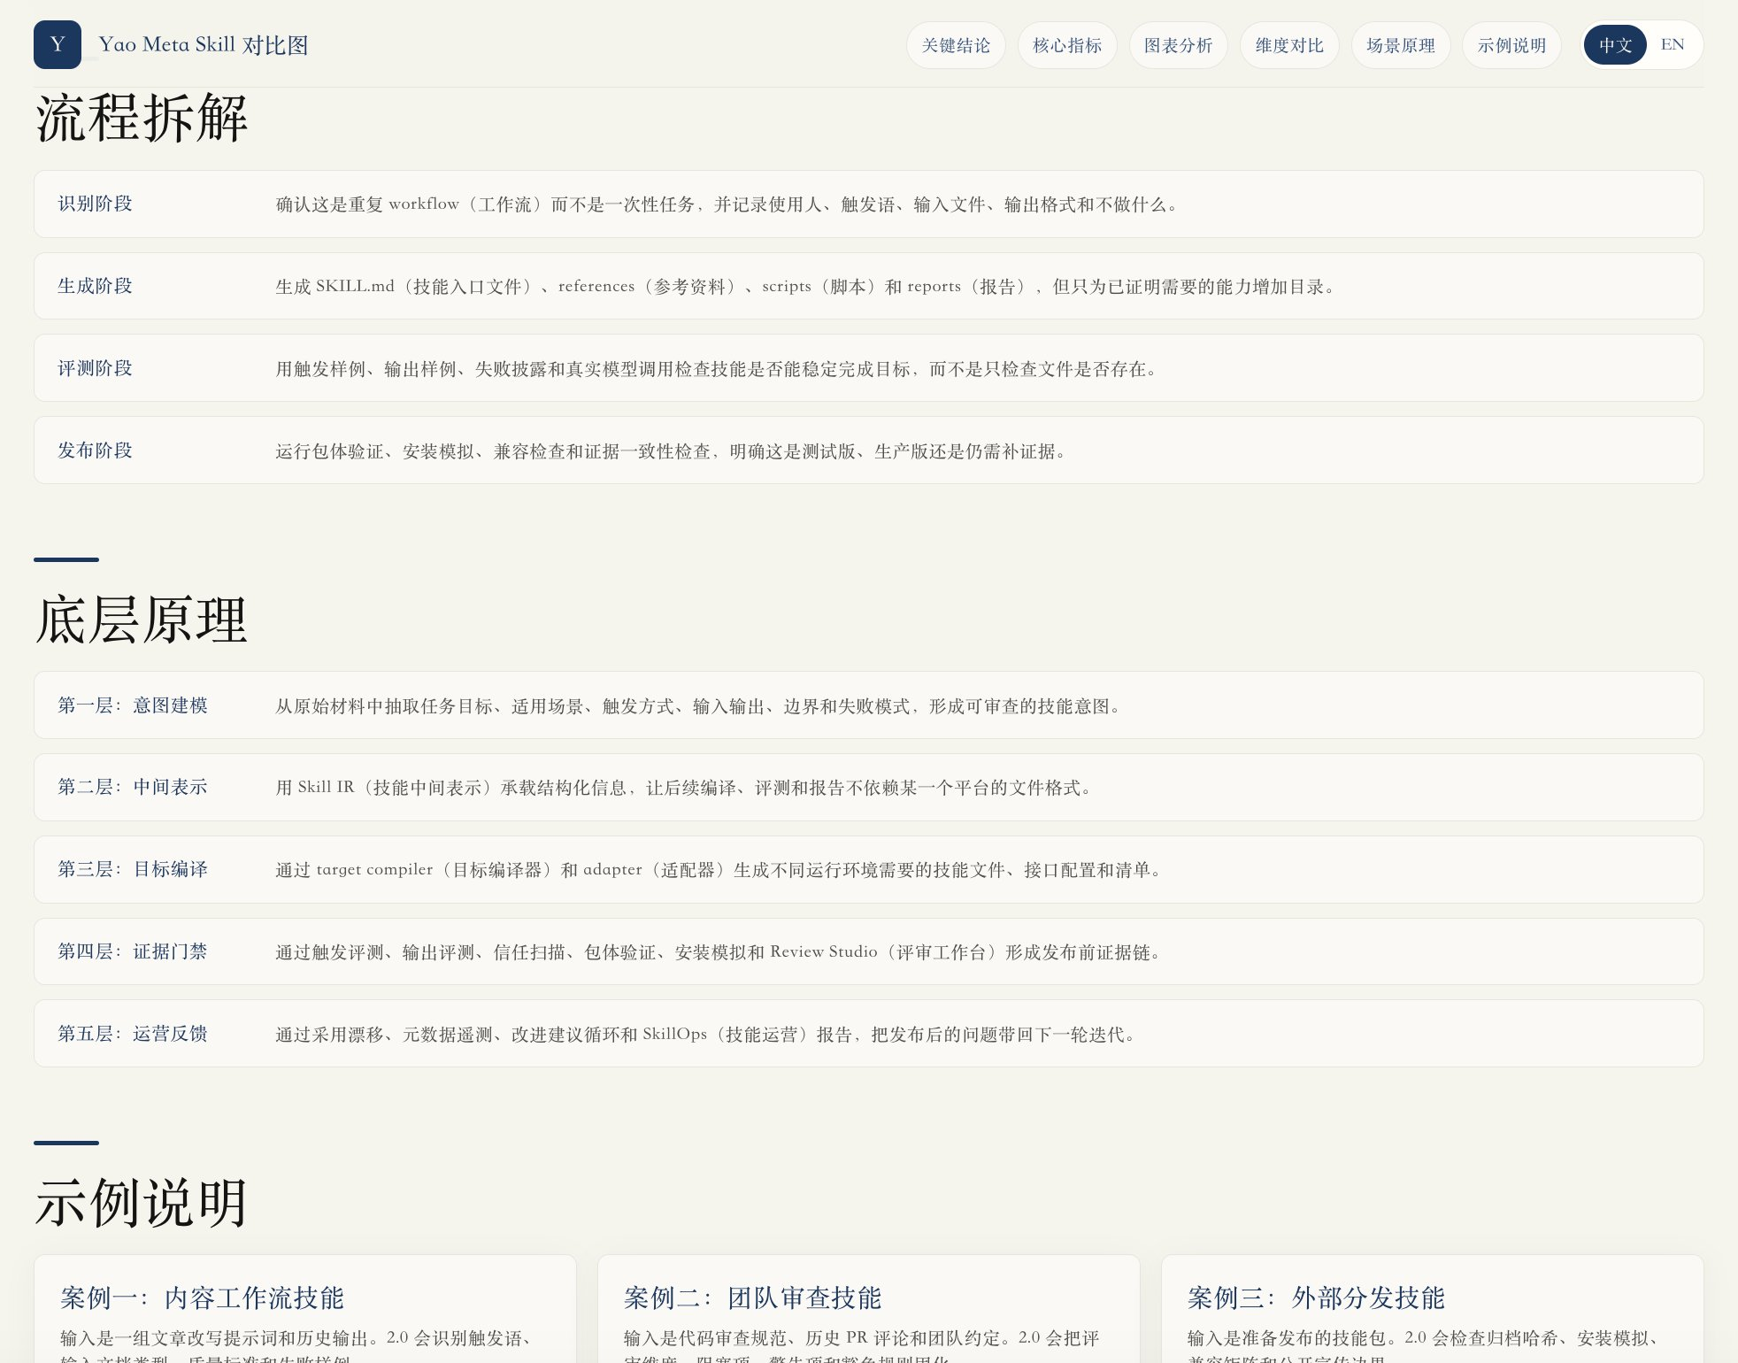The width and height of the screenshot is (1738, 1363).
Task: Jump to the 关键结论 section
Action: pyautogui.click(x=956, y=45)
